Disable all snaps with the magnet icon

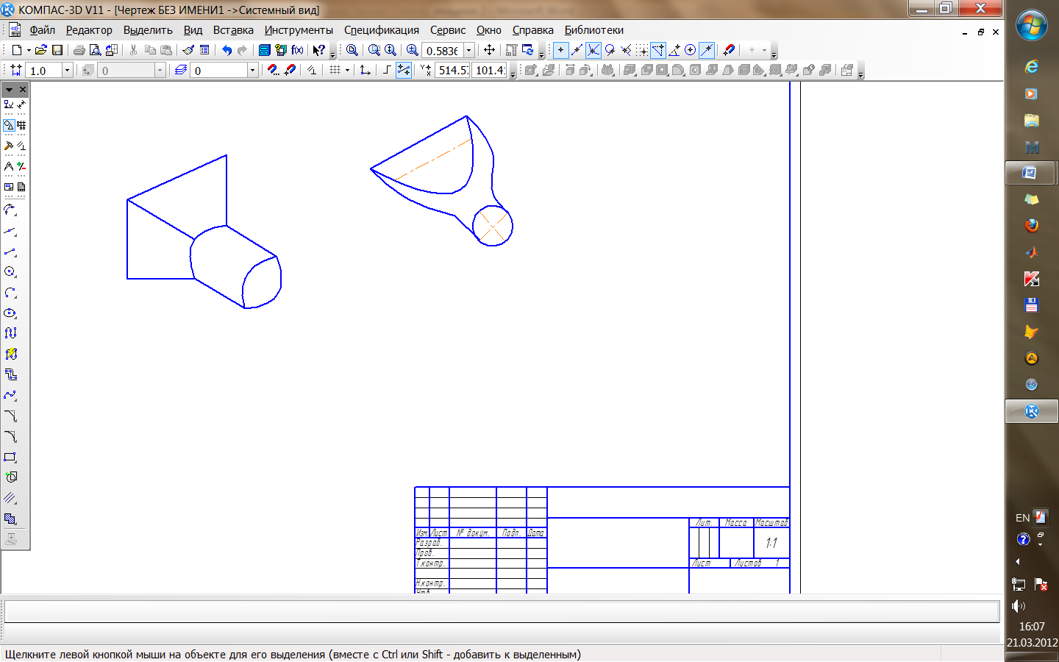click(729, 50)
